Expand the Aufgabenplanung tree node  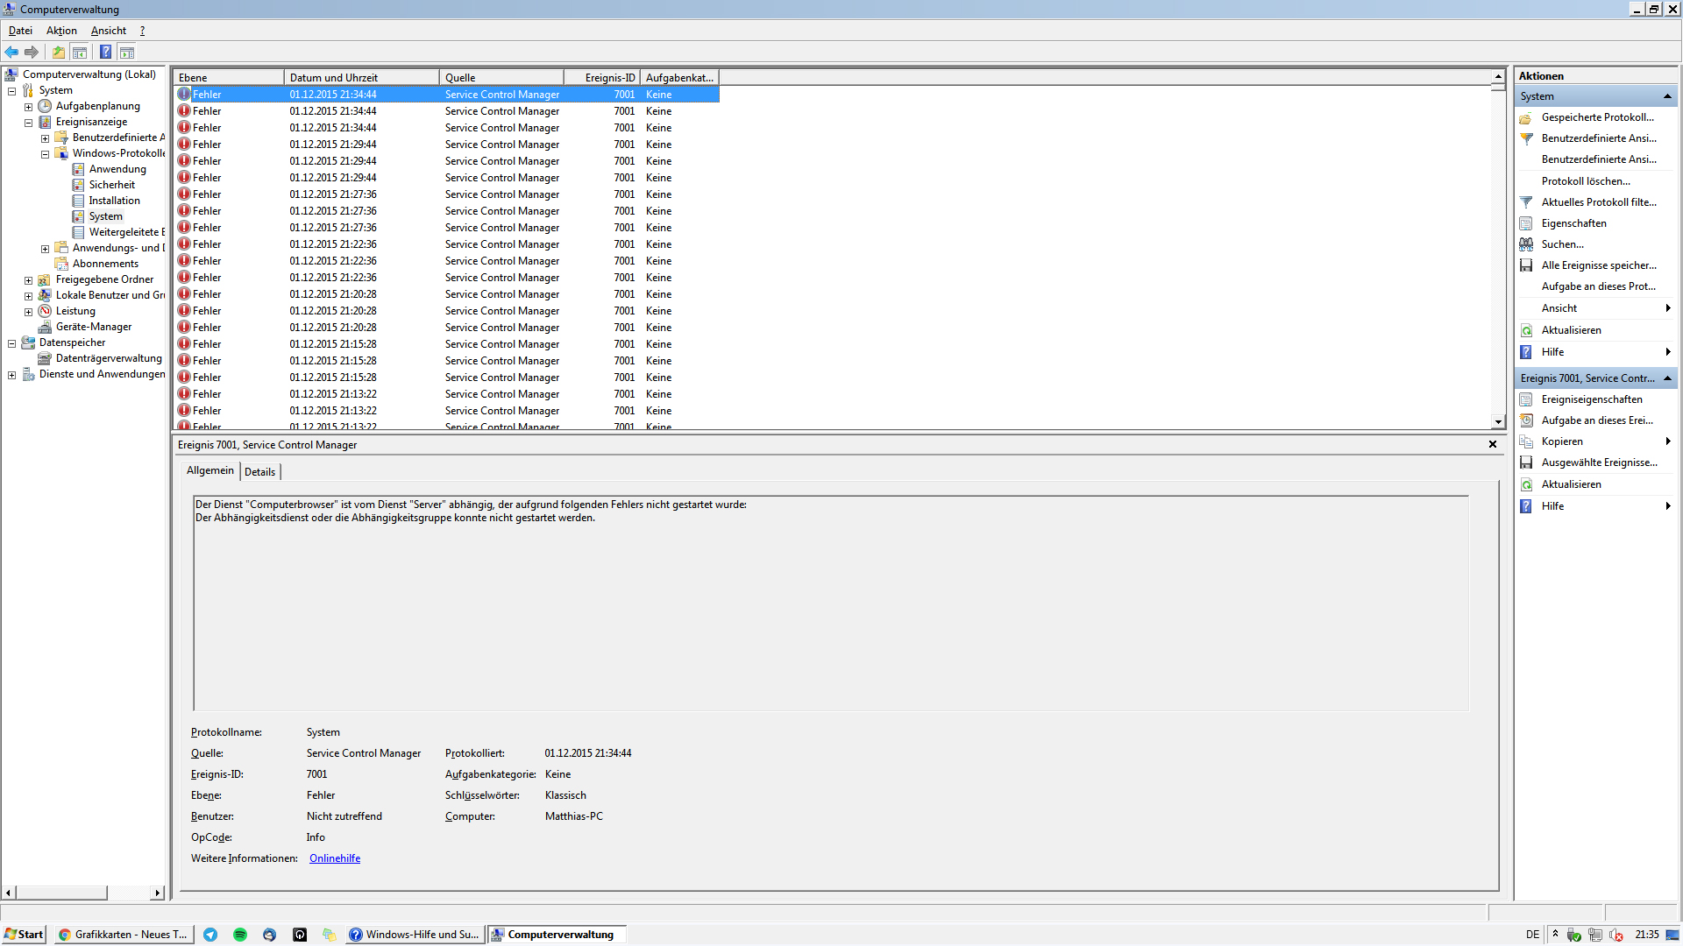[28, 107]
